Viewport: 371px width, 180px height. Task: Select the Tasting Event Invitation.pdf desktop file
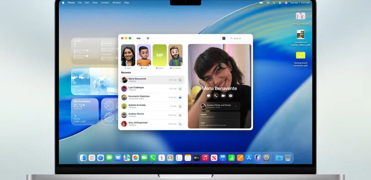point(300,59)
